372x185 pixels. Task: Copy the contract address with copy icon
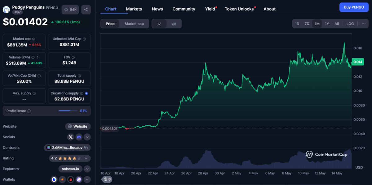(x=86, y=148)
